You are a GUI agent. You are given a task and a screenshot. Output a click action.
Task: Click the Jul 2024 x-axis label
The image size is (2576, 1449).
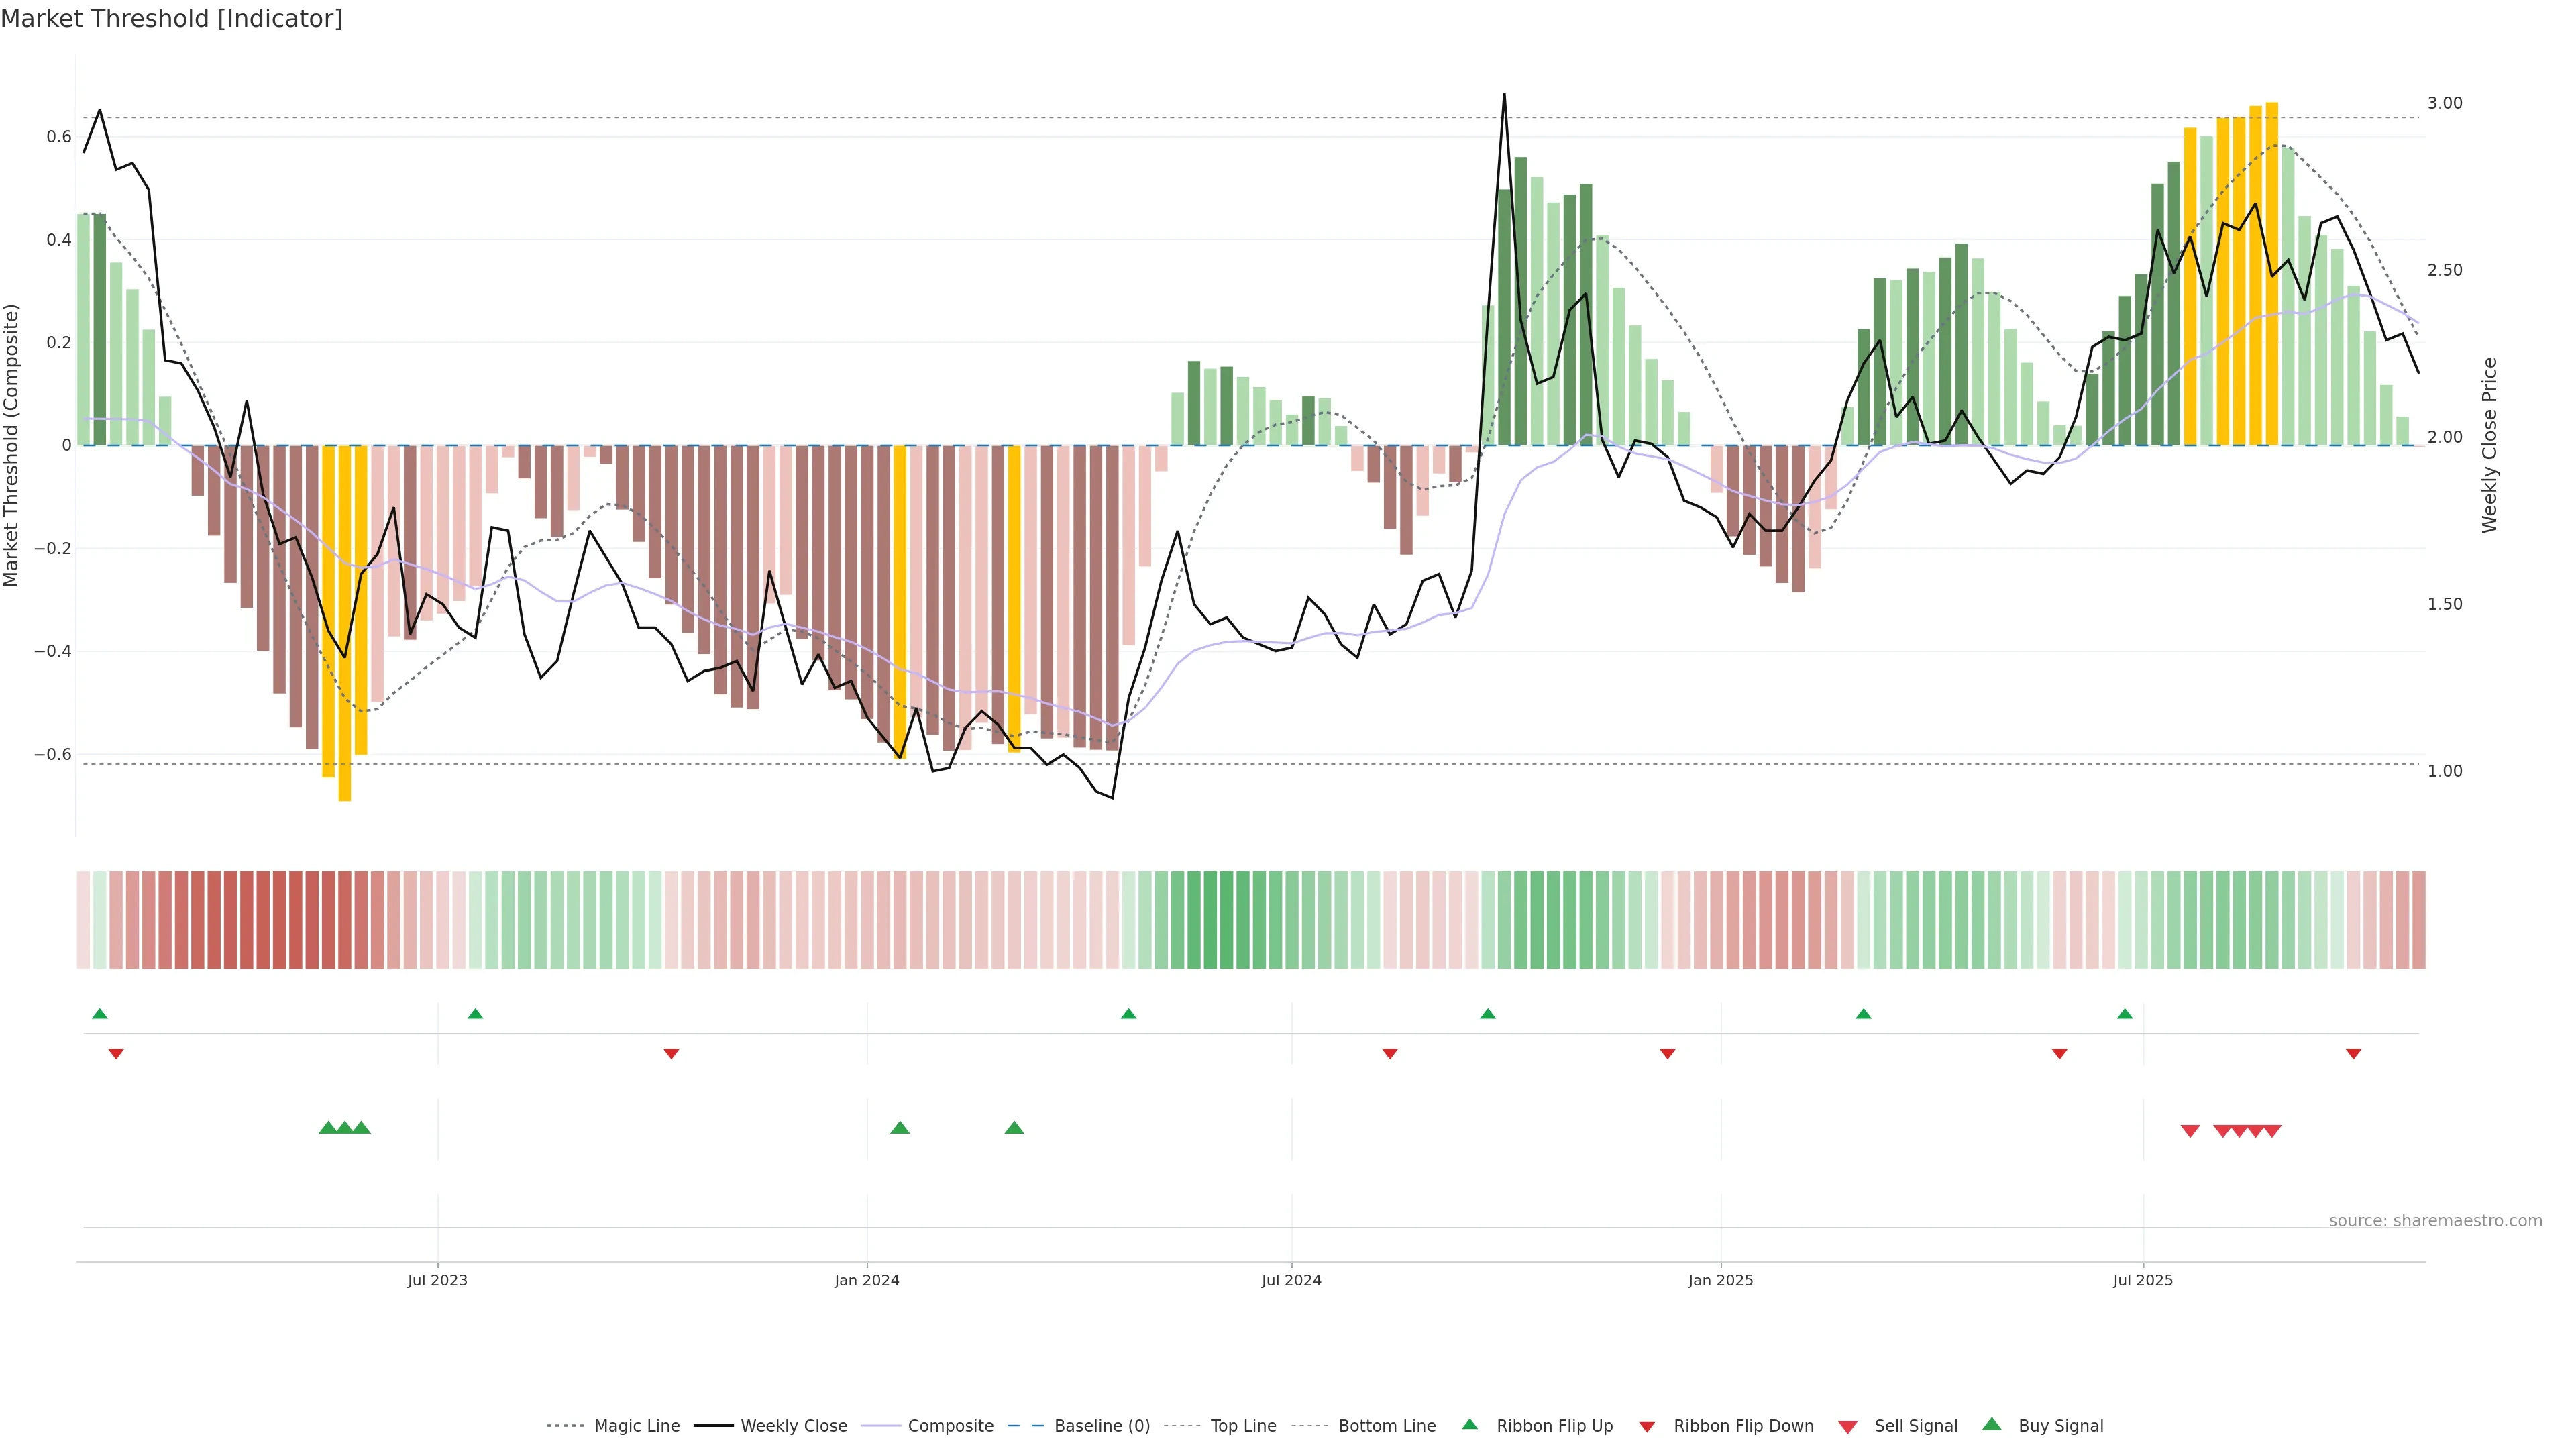pyautogui.click(x=1291, y=1280)
